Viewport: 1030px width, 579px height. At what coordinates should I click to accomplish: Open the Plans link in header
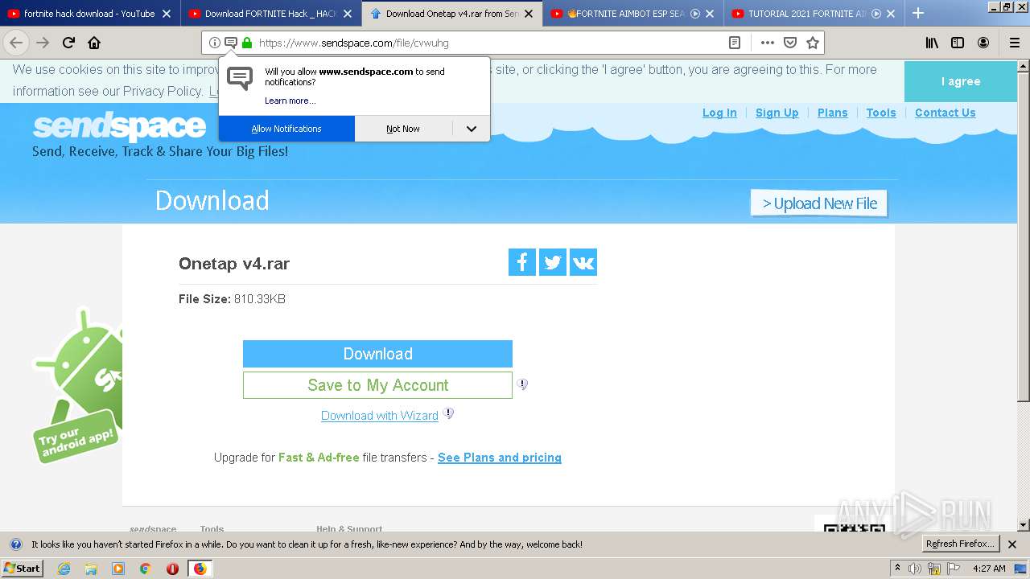(833, 113)
